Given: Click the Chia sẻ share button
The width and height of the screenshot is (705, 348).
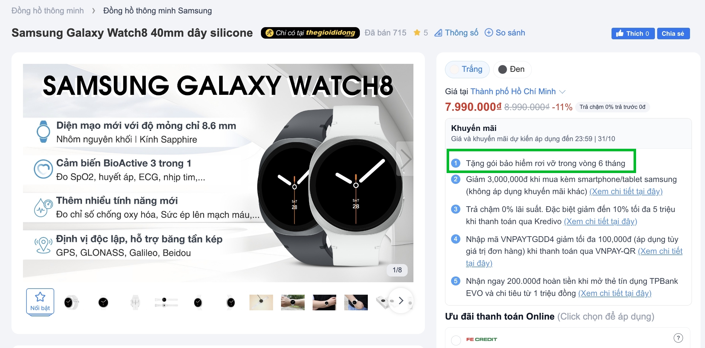Looking at the screenshot, I should [x=673, y=34].
